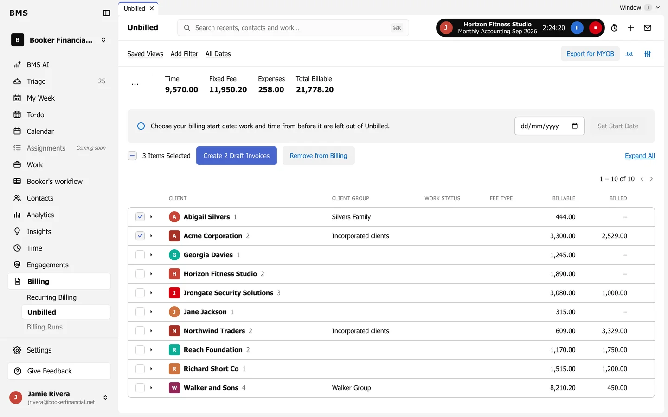Expand the Reach Foundation row
The height and width of the screenshot is (417, 668).
pyautogui.click(x=151, y=350)
